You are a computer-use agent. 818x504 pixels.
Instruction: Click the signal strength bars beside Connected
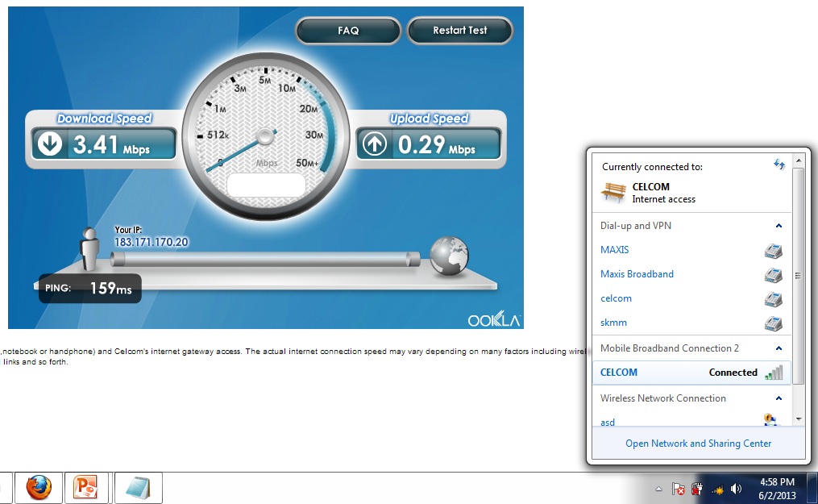(774, 373)
